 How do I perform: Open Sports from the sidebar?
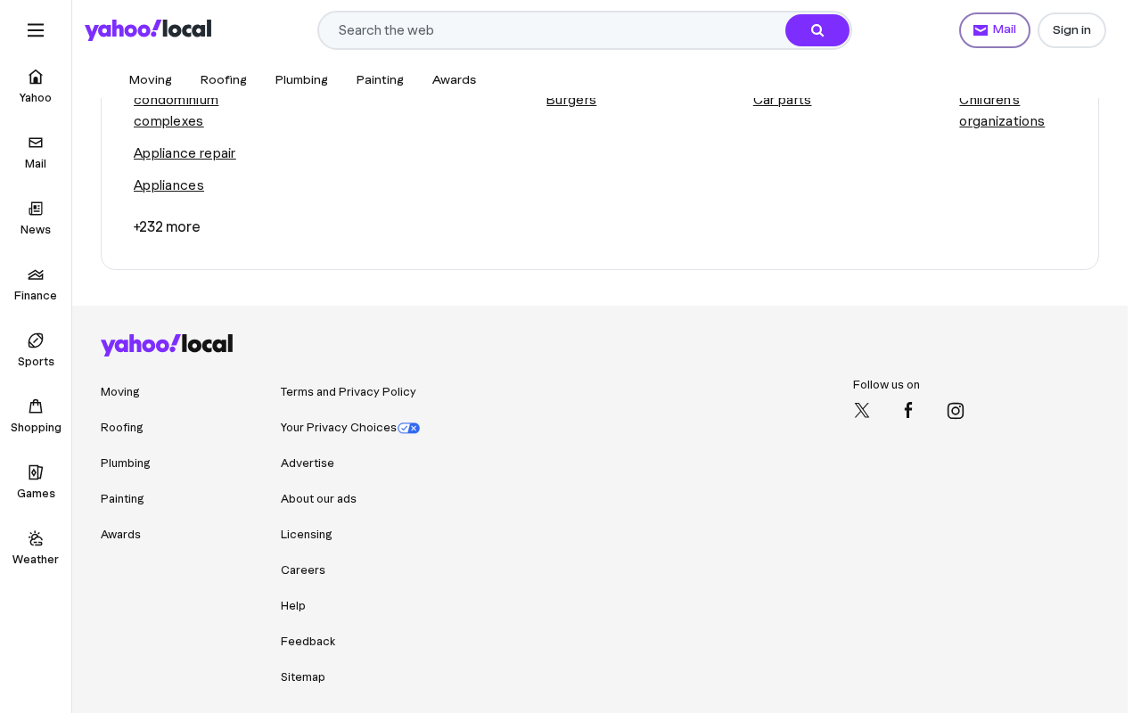point(36,350)
